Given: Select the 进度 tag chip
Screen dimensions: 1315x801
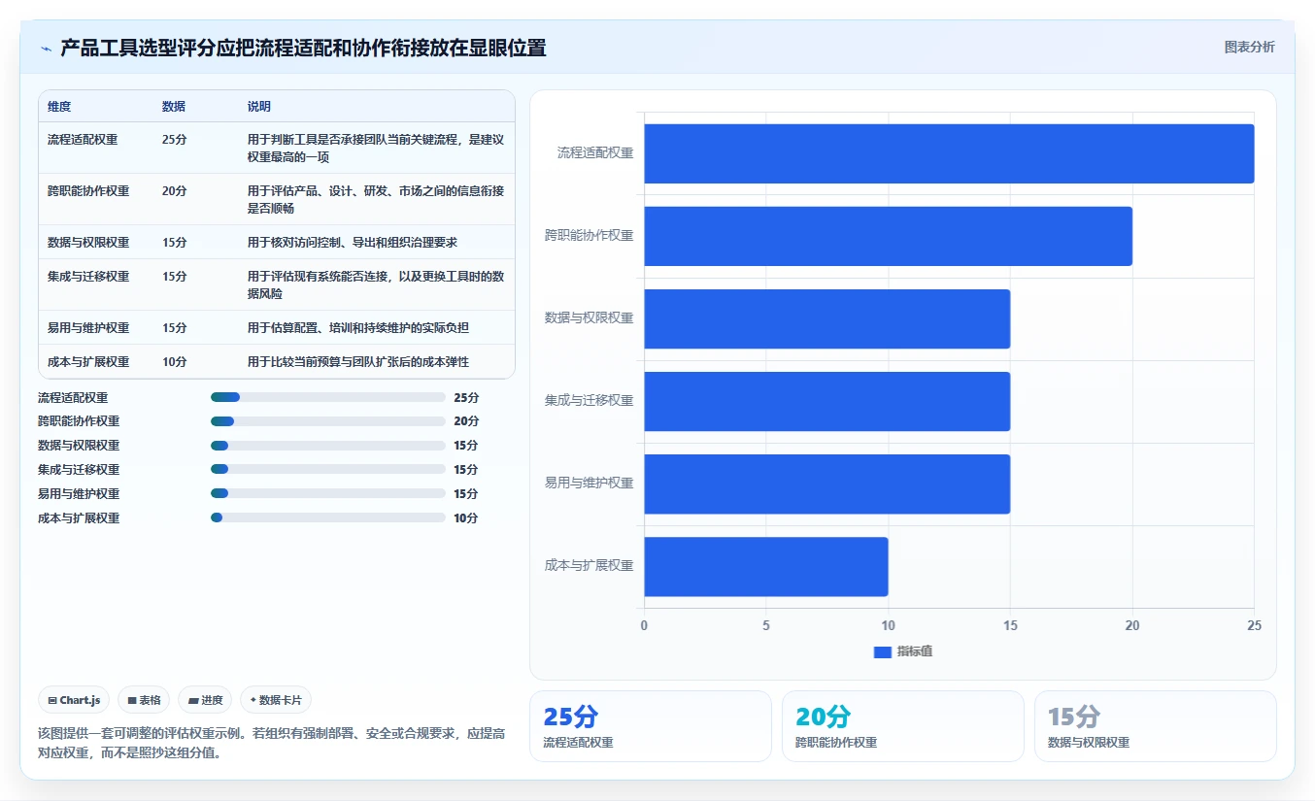Looking at the screenshot, I should tap(205, 700).
